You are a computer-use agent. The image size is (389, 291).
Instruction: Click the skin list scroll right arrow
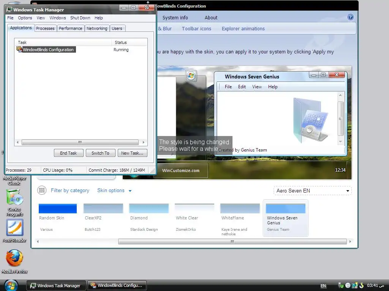[x=350, y=241]
